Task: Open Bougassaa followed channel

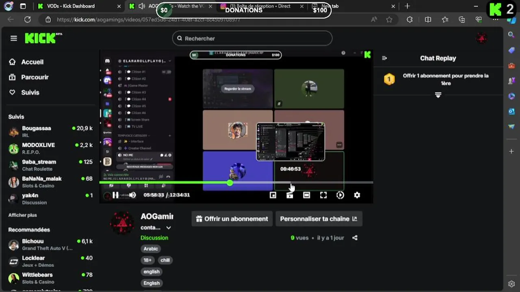Action: (50, 131)
